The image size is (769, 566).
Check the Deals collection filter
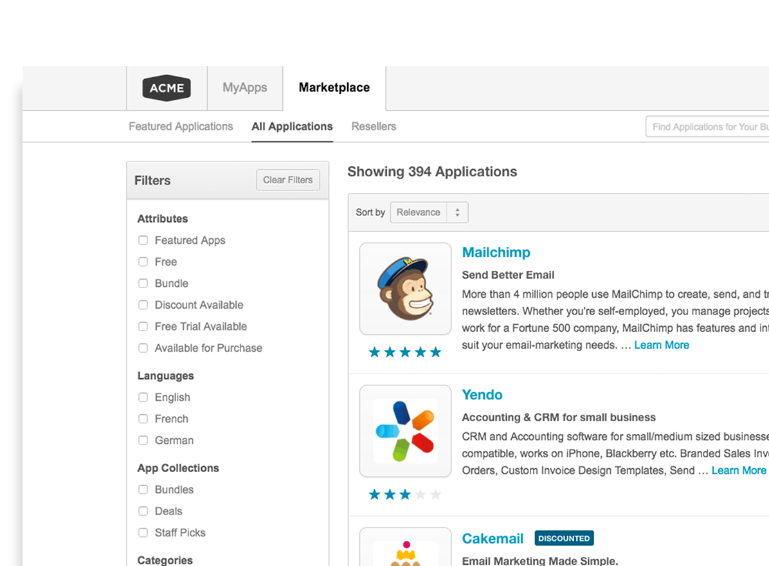(x=143, y=511)
